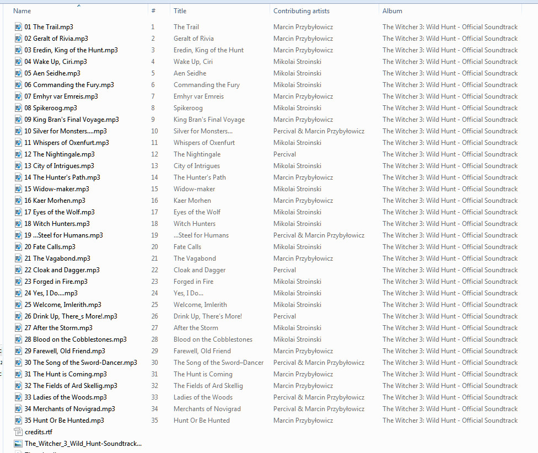538x453 pixels.
Task: Select the file 29 Farewell, Old Friend.mp3
Action: [x=65, y=351]
